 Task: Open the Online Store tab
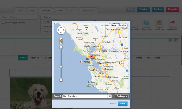[x=88, y=10]
